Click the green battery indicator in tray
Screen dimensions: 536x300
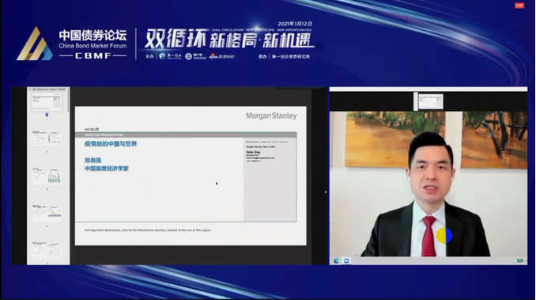(520, 261)
